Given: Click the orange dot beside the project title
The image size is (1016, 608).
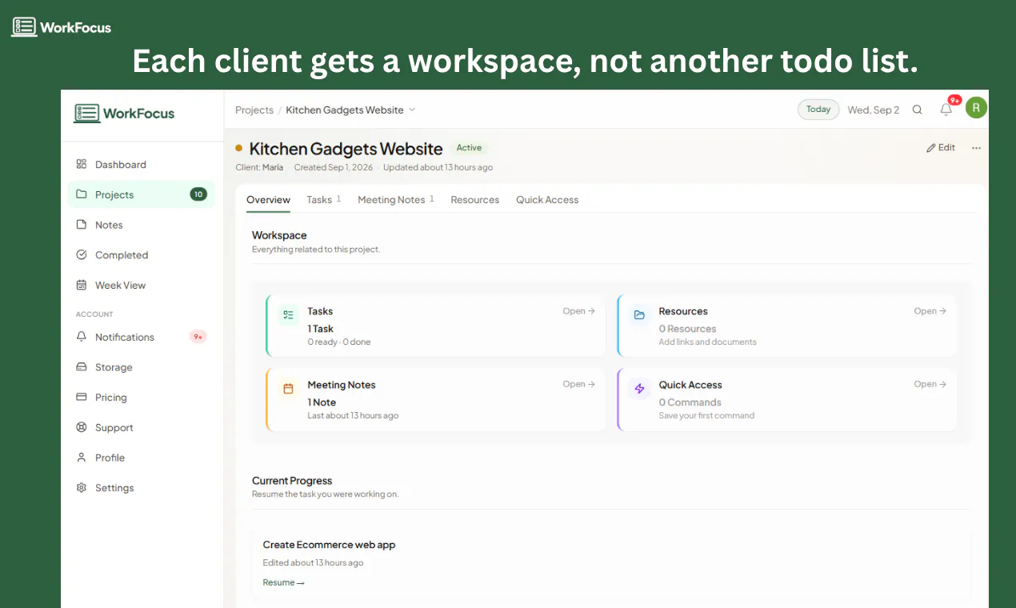Looking at the screenshot, I should point(238,148).
